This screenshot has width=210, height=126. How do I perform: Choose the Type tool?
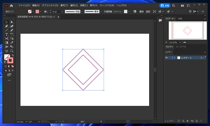click(6, 34)
